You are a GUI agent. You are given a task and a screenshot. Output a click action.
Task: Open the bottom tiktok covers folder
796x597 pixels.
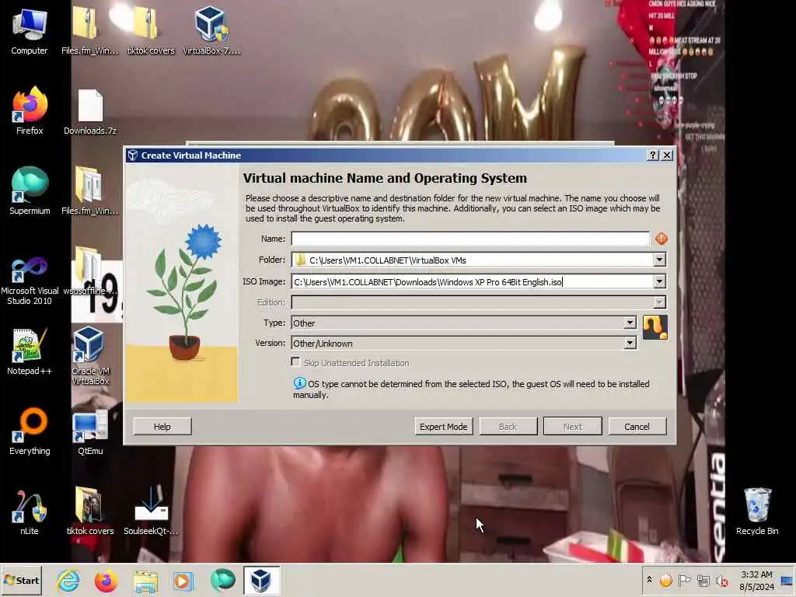click(90, 511)
